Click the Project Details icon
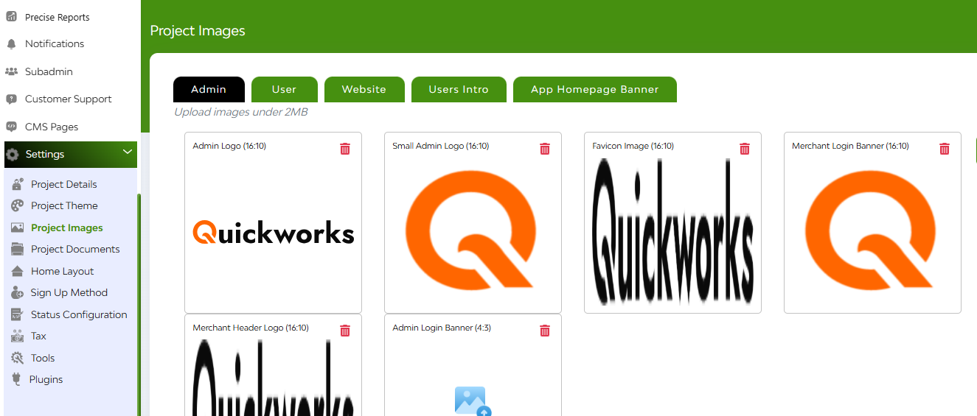 pyautogui.click(x=18, y=184)
